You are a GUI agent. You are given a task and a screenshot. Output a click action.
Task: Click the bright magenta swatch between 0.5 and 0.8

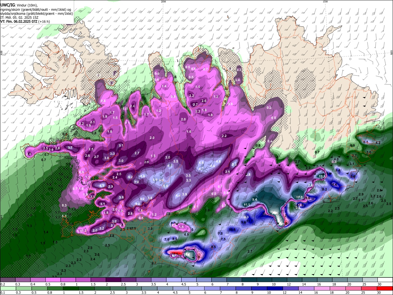click(53, 280)
